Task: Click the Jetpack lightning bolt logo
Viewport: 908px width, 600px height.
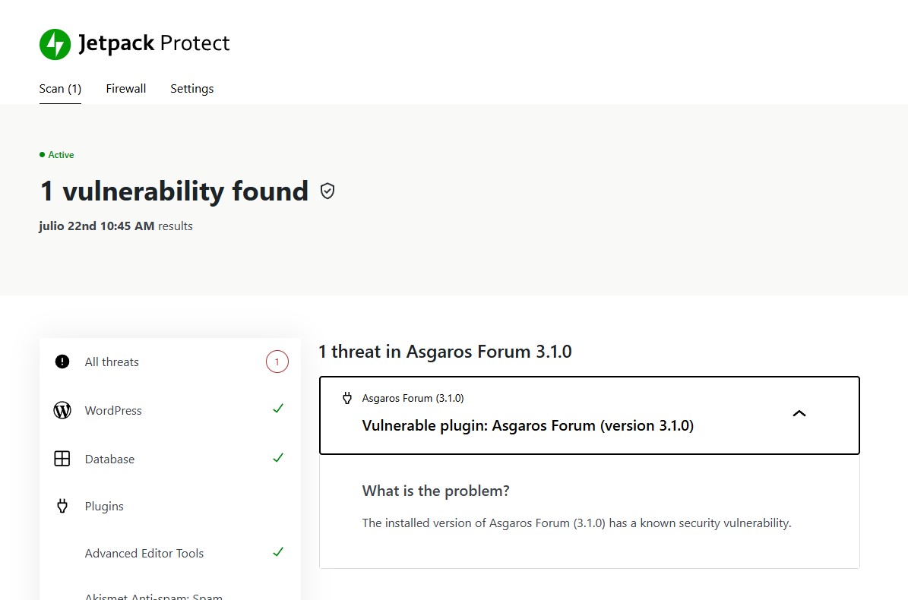Action: (x=55, y=44)
